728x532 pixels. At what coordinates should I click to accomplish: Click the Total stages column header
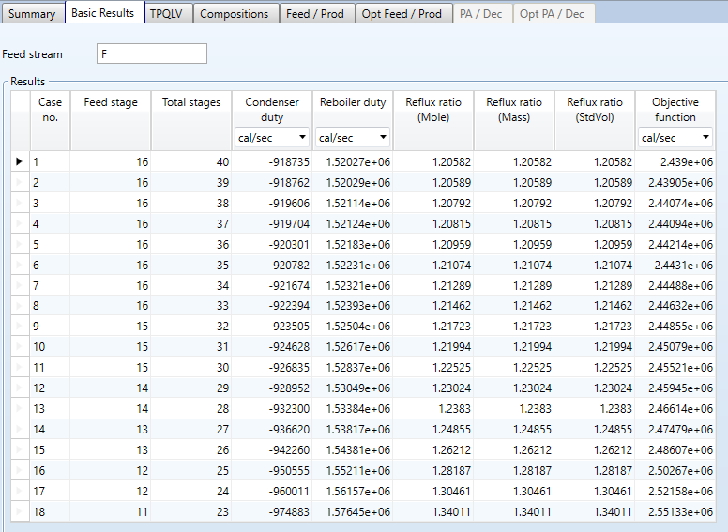click(x=191, y=121)
